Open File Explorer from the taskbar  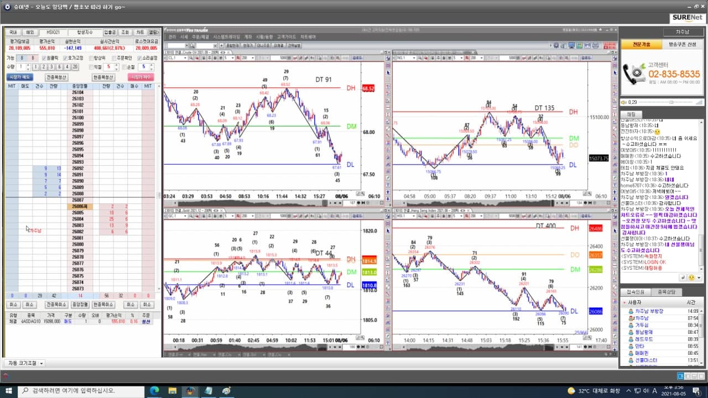172,391
